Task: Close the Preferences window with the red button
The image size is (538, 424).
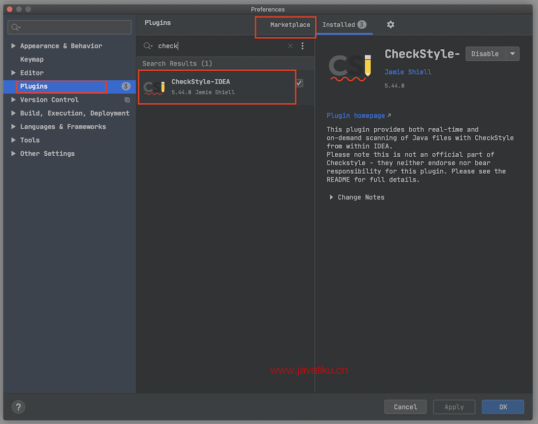Action: point(9,9)
